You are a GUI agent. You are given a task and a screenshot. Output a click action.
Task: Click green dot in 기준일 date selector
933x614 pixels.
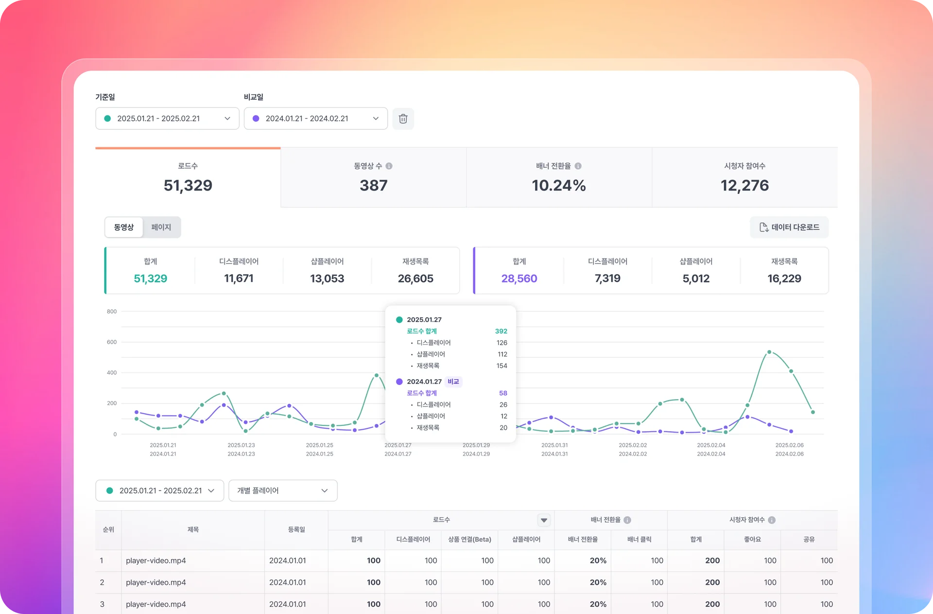(108, 119)
